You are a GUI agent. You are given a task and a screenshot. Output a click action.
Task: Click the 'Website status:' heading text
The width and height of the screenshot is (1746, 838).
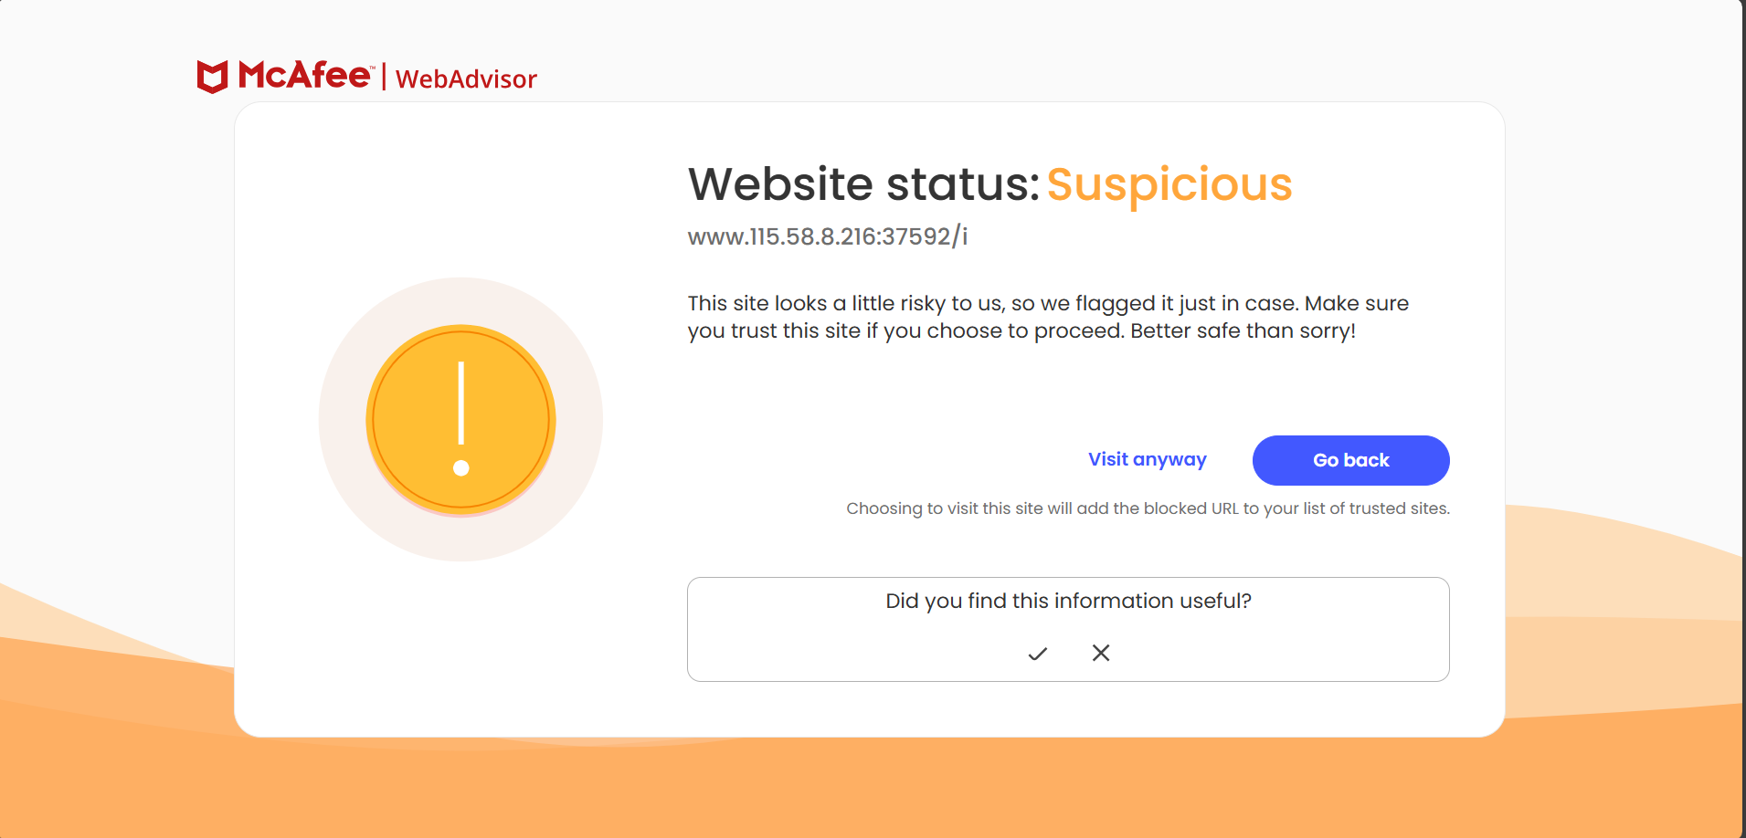pos(863,184)
